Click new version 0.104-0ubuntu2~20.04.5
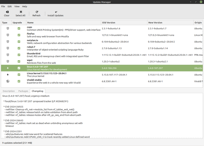The image size is (204, 146). tap(161, 42)
